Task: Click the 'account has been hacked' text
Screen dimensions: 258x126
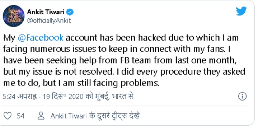Action: (x=116, y=38)
